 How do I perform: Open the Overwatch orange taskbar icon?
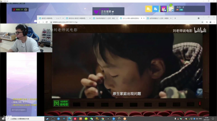click(x=125, y=119)
